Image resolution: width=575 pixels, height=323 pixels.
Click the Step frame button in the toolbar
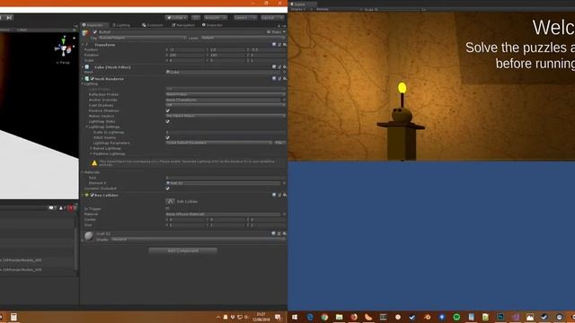[x=9, y=17]
